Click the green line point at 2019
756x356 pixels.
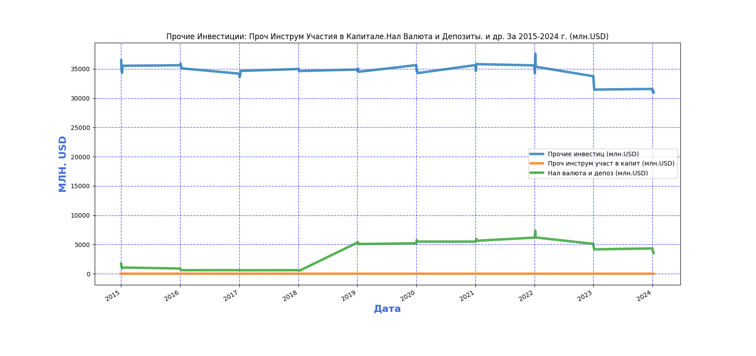pos(358,243)
